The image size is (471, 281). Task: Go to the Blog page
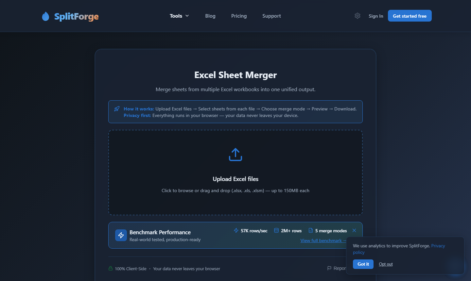tap(210, 16)
